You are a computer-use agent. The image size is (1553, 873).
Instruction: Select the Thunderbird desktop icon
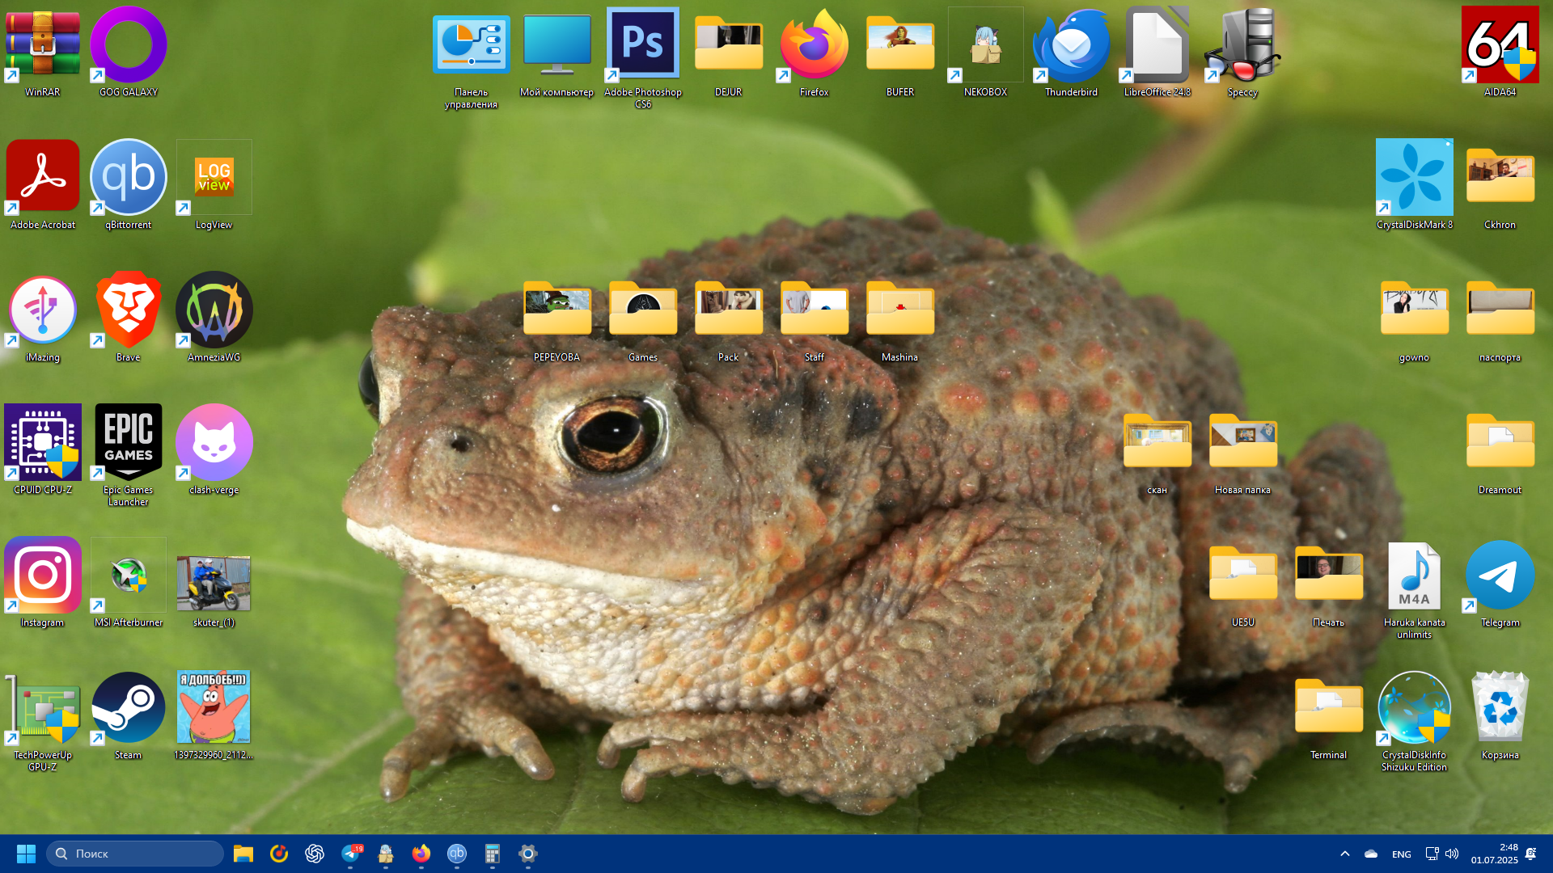[x=1071, y=44]
